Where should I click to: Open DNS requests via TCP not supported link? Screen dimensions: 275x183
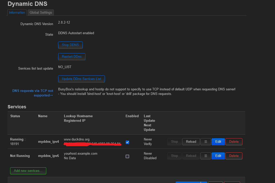(33, 93)
